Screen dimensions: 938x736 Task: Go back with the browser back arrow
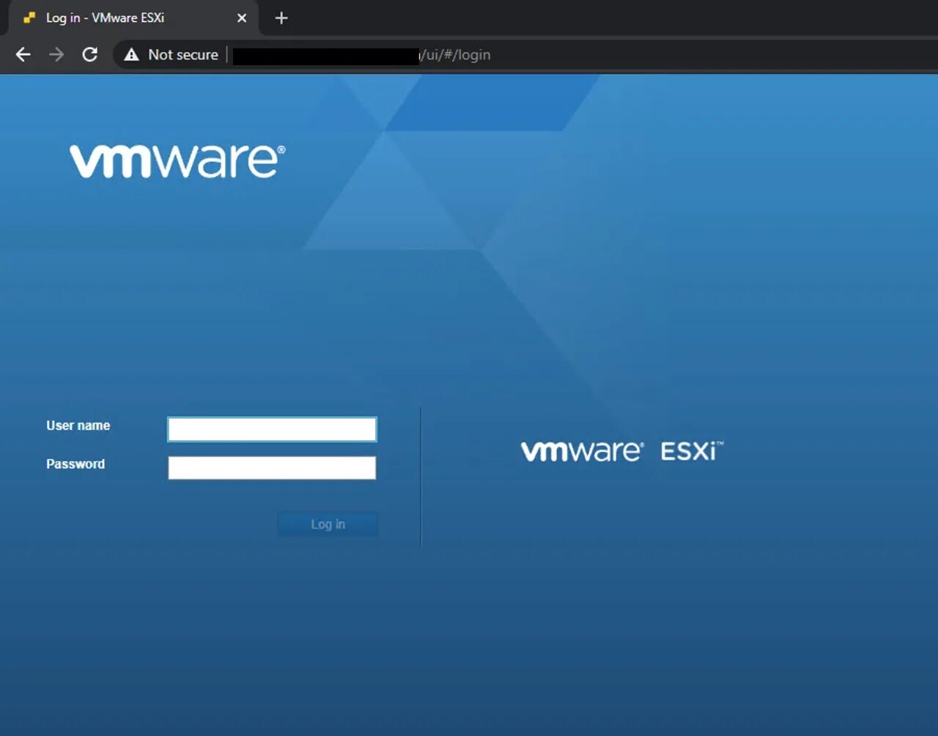pyautogui.click(x=23, y=55)
